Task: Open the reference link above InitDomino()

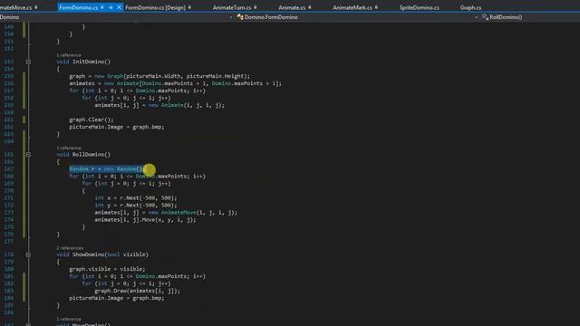Action: pyautogui.click(x=69, y=55)
